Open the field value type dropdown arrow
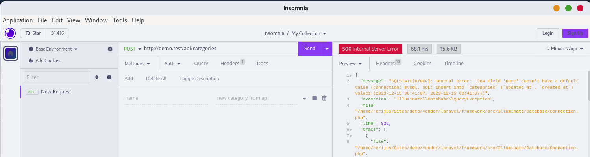The width and height of the screenshot is (590, 157). click(x=304, y=99)
